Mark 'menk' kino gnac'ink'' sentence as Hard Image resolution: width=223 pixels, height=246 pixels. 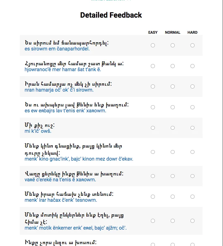coord(192,152)
